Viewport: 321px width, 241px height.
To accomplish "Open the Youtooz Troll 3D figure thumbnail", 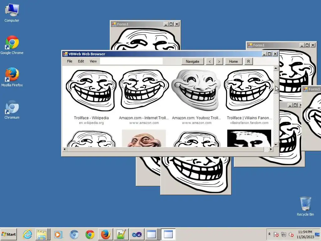I will [197, 90].
